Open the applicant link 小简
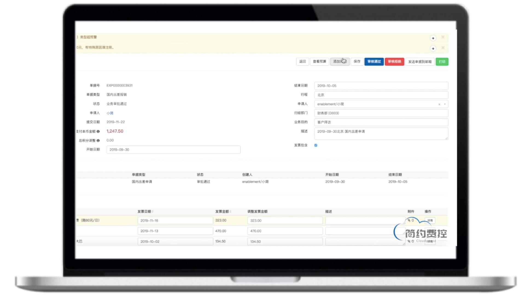This screenshot has height=295, width=525. [110, 113]
